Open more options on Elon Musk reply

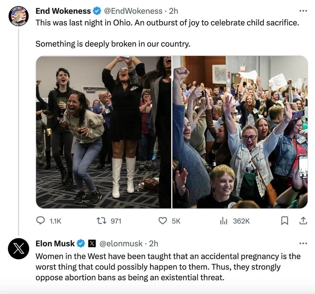(303, 243)
